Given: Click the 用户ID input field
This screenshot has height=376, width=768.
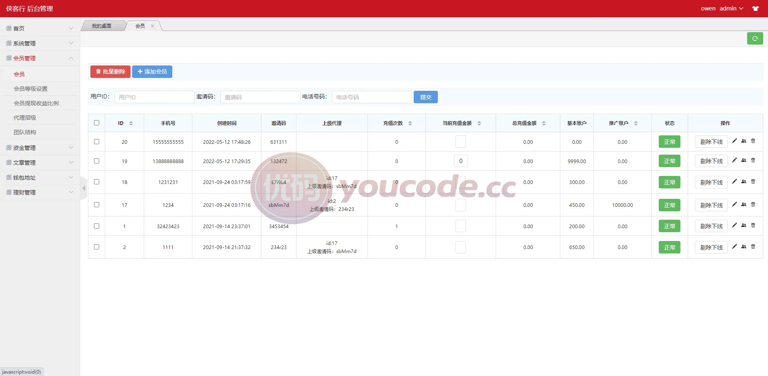Looking at the screenshot, I should 155,97.
